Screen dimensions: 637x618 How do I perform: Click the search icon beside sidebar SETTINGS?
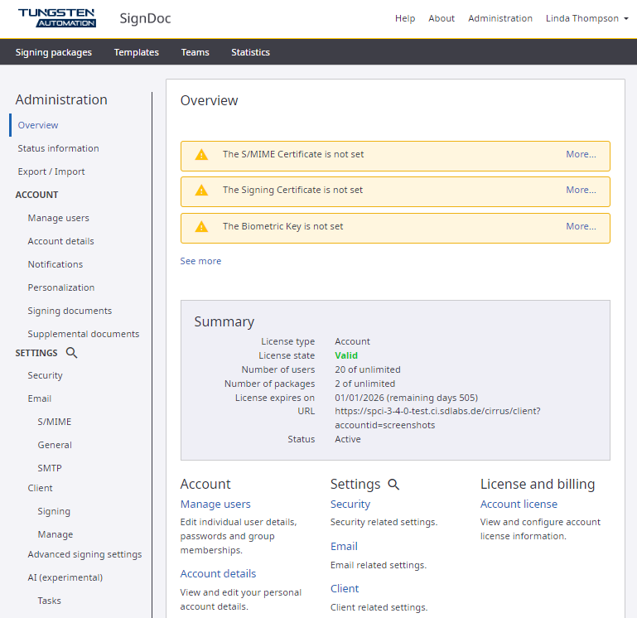tap(72, 353)
